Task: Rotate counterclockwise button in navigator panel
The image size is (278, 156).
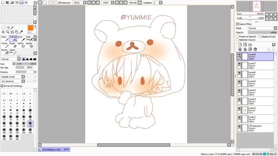Action: click(267, 19)
